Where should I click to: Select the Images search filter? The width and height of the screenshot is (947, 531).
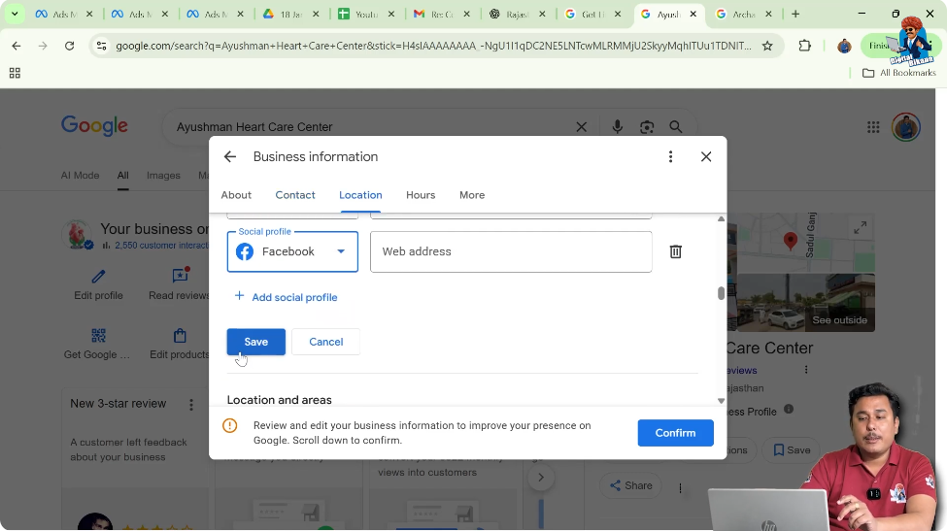point(163,176)
